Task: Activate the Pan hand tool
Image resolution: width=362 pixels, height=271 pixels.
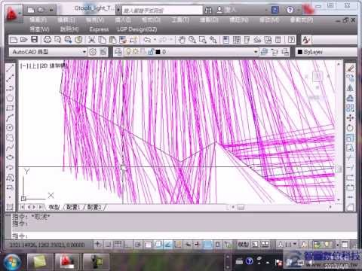Action: tap(182, 40)
